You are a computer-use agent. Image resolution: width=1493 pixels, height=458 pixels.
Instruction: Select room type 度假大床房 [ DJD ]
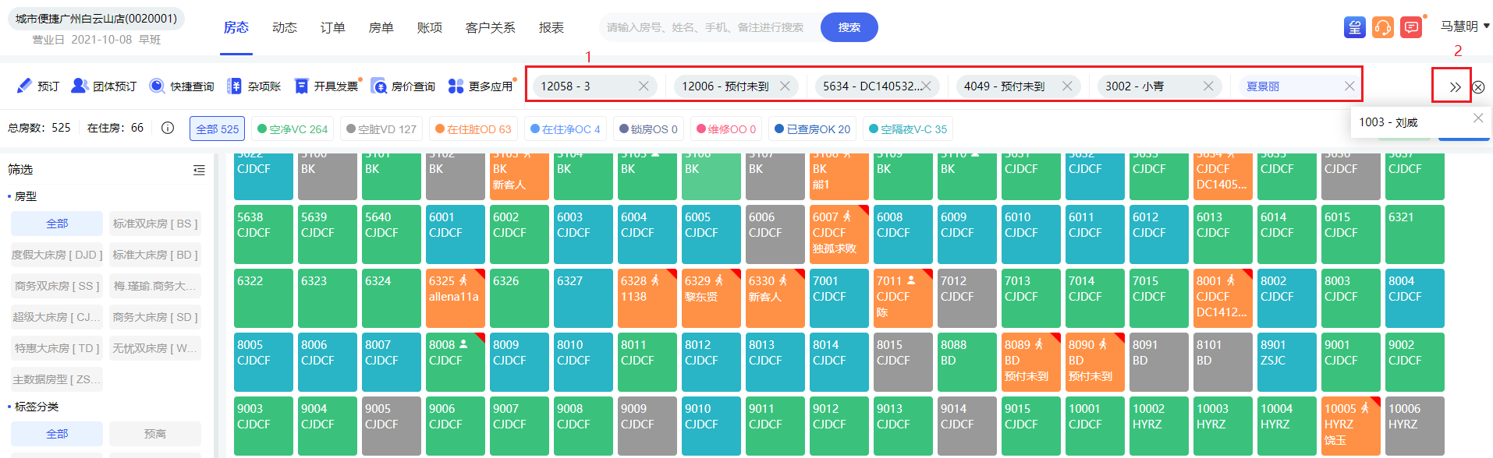(x=57, y=255)
